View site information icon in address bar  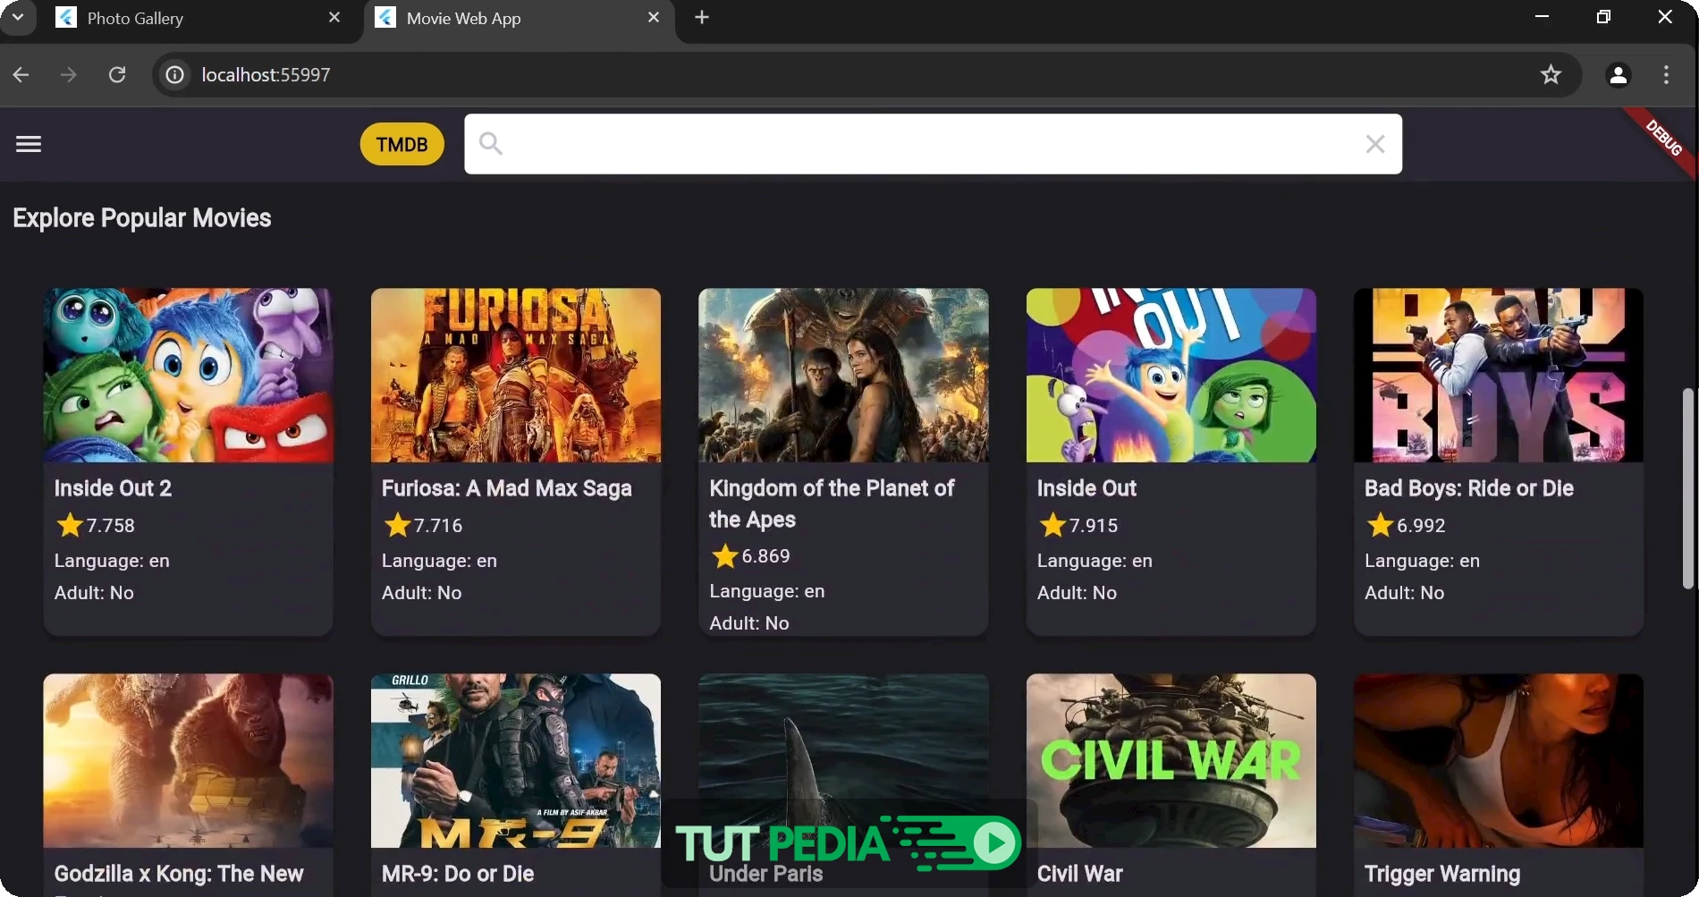(175, 75)
